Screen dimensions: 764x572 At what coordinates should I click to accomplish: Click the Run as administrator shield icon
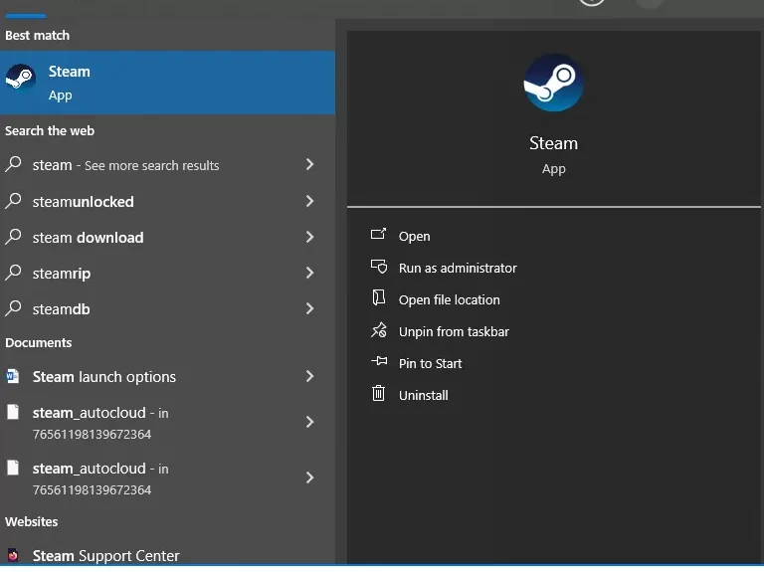(x=379, y=266)
